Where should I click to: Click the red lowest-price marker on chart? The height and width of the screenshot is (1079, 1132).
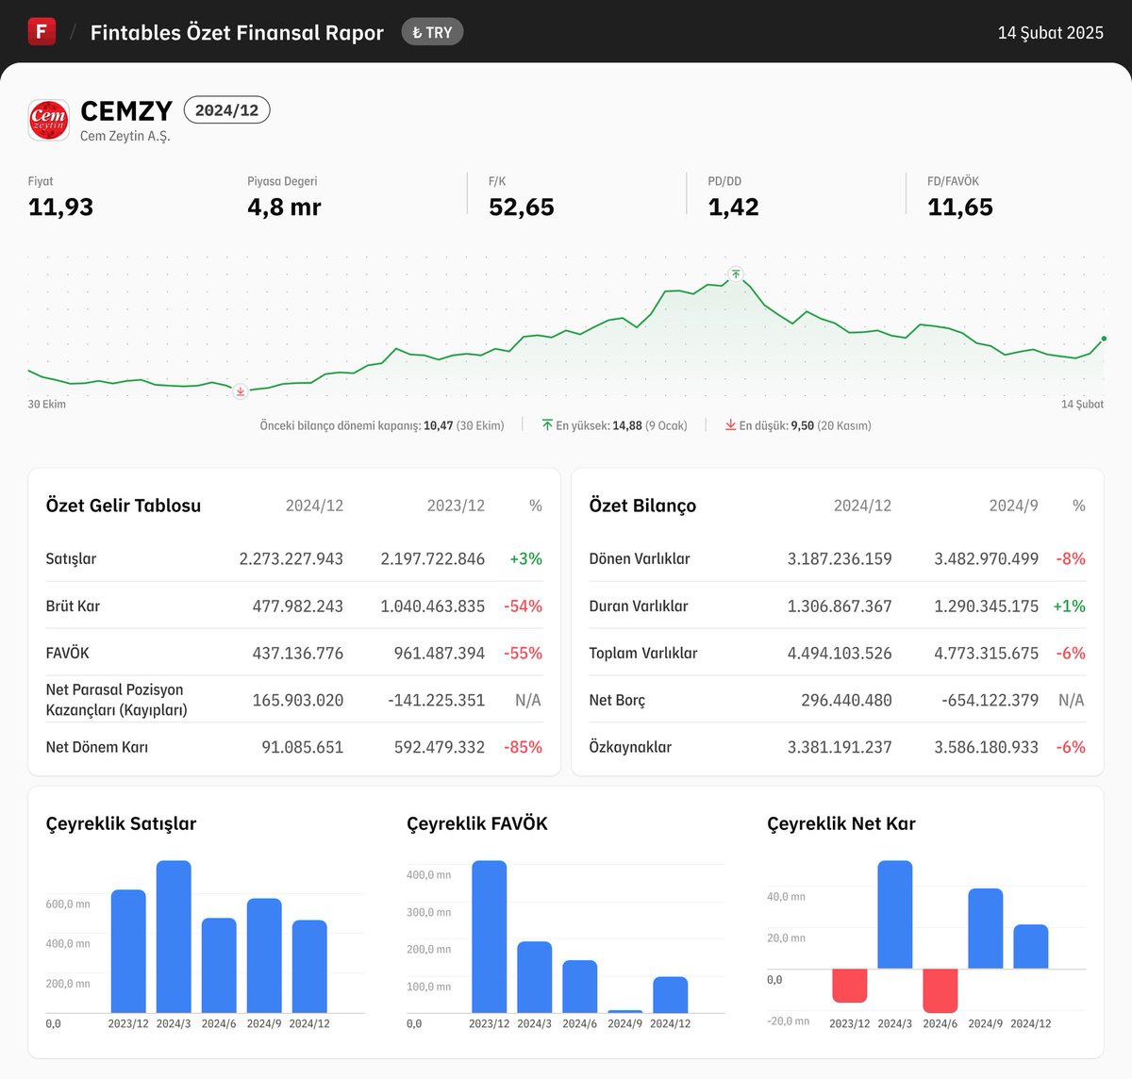pos(241,390)
